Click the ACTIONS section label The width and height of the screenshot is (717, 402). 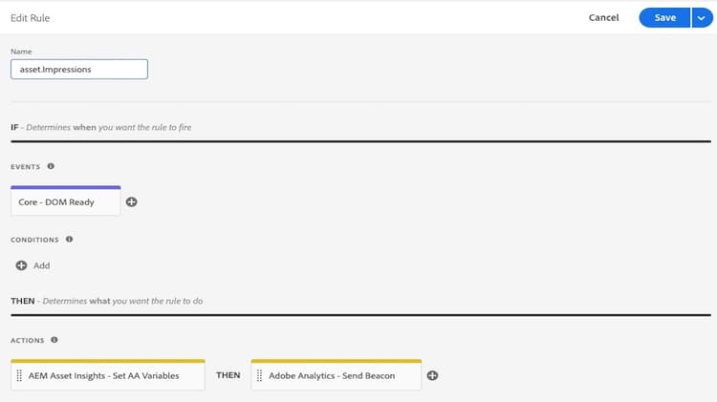[28, 340]
